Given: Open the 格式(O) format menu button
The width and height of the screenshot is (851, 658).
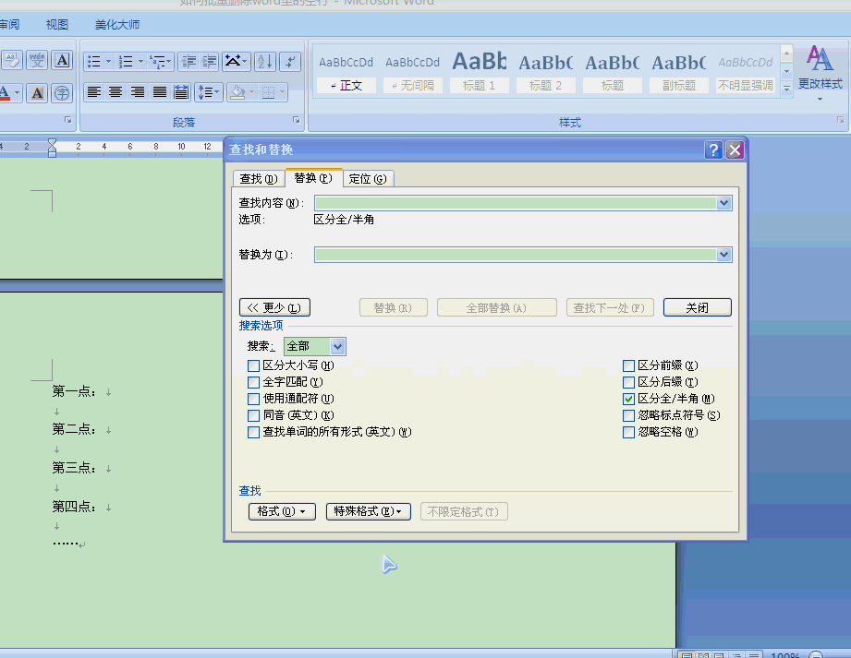Looking at the screenshot, I should click(282, 511).
